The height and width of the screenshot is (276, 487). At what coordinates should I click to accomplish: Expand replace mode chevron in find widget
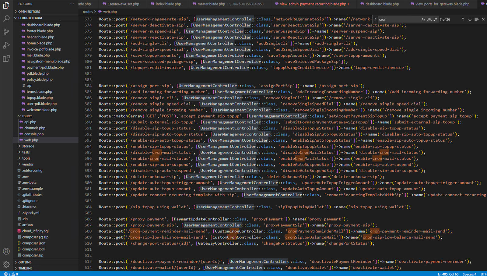point(375,19)
